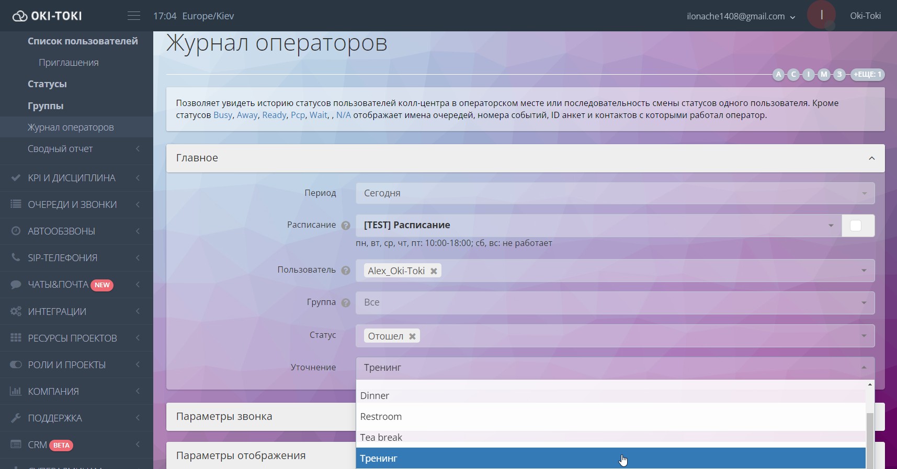Click the Интеграции gears icon
Viewport: 897px width, 469px height.
point(16,311)
